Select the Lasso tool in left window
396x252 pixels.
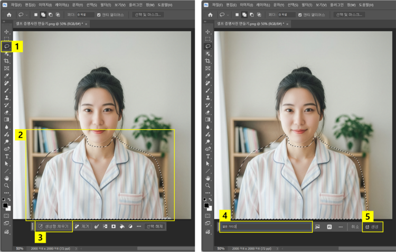click(7, 46)
